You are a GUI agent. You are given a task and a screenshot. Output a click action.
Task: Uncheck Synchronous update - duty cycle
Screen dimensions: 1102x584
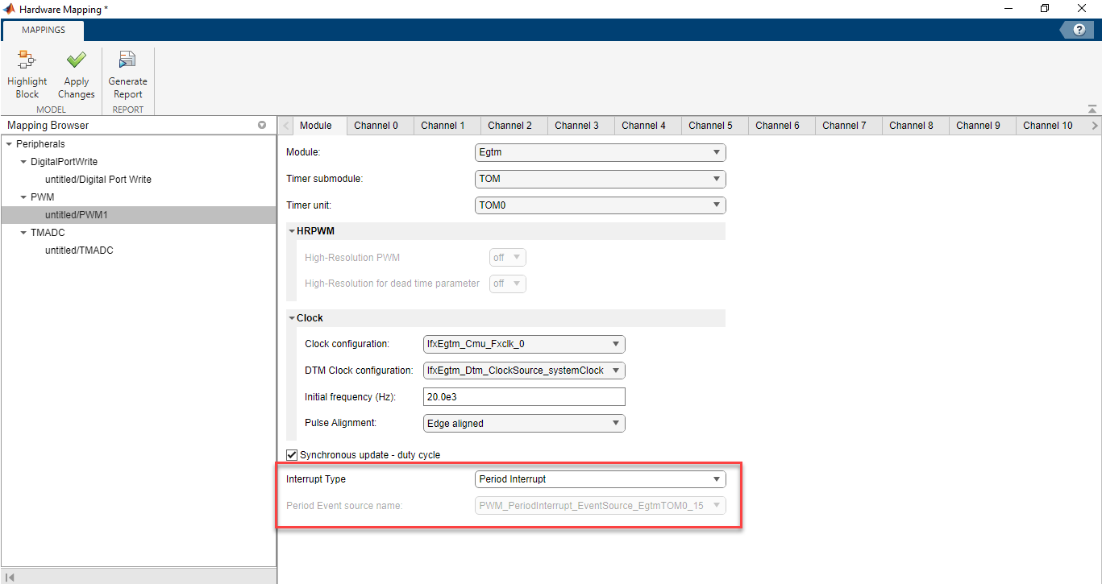click(x=292, y=455)
